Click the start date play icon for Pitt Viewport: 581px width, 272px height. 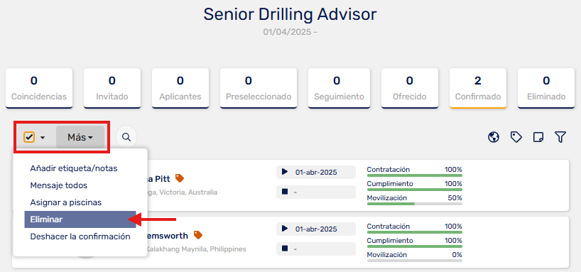[x=285, y=172]
